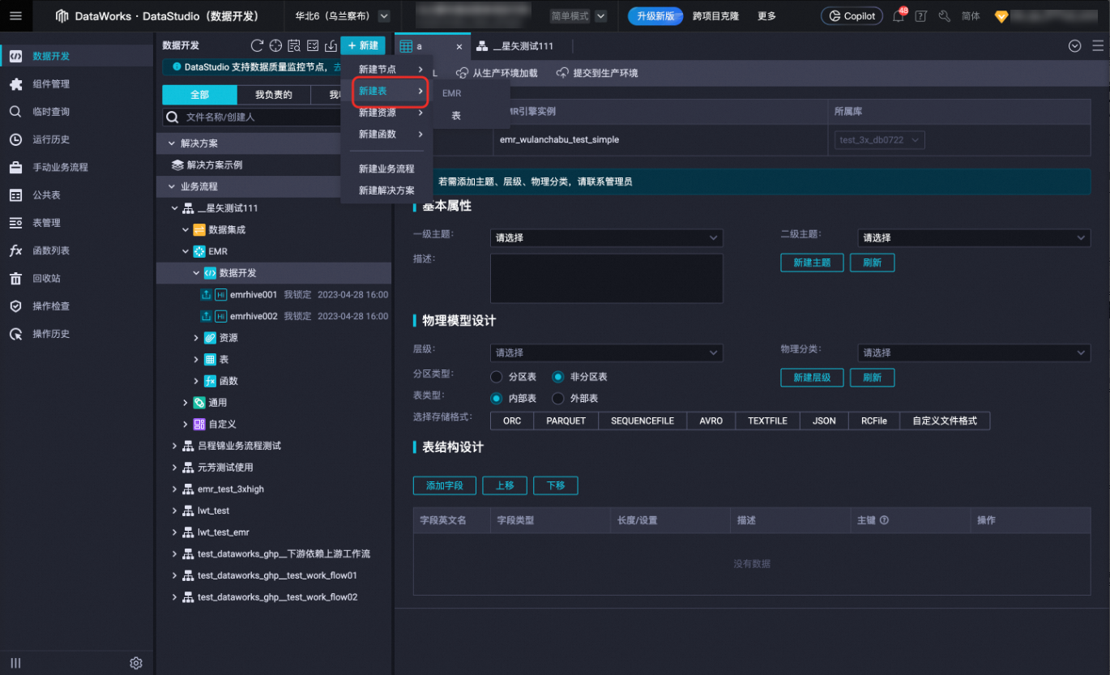Click the 升级新版 button
1110x675 pixels.
[655, 16]
